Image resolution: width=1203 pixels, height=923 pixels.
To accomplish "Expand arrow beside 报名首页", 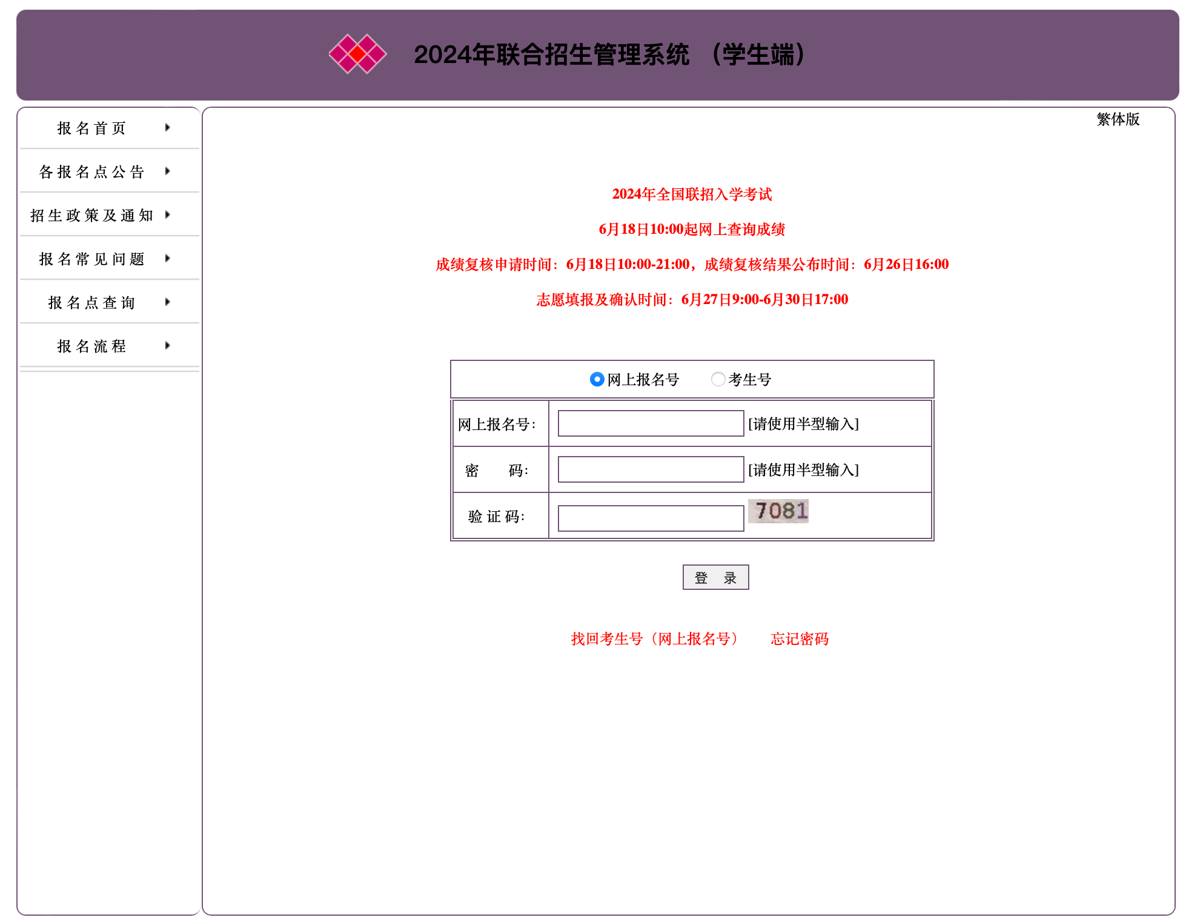I will [168, 127].
